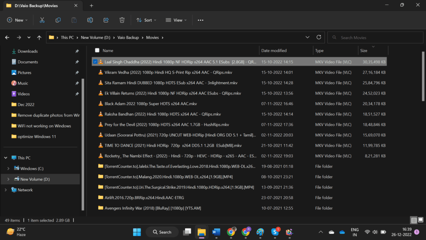Toggle the select-all checkbox in header
The height and width of the screenshot is (240, 426).
[97, 50]
